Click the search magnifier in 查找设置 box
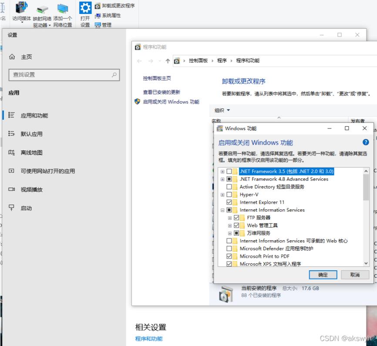 pyautogui.click(x=114, y=75)
